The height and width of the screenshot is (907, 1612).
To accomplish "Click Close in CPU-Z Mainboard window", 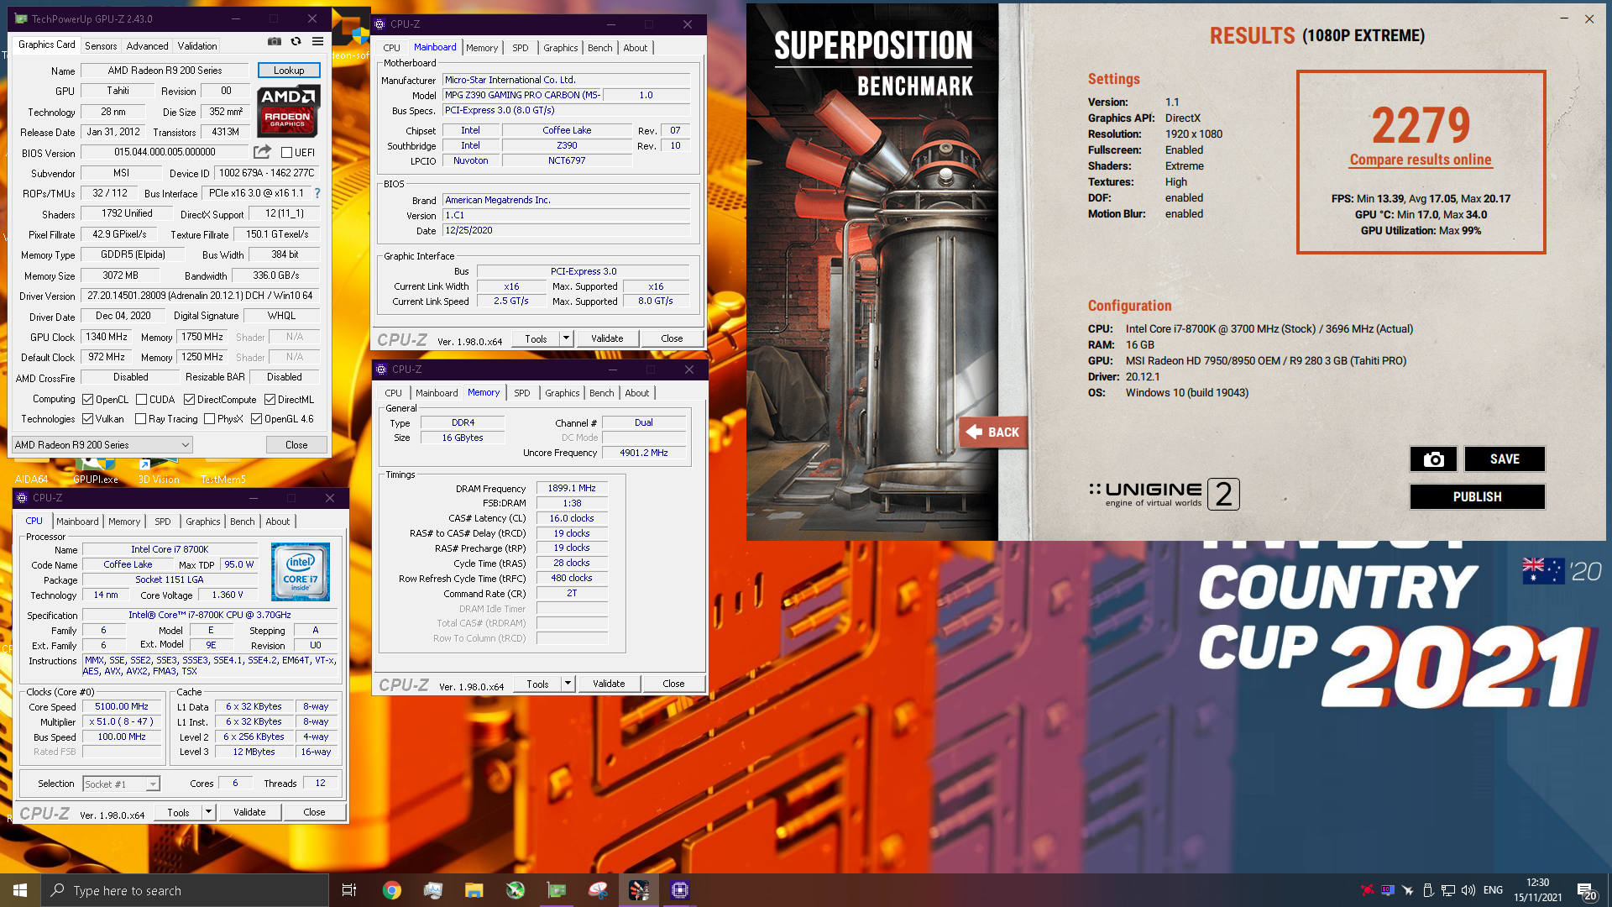I will pyautogui.click(x=672, y=338).
